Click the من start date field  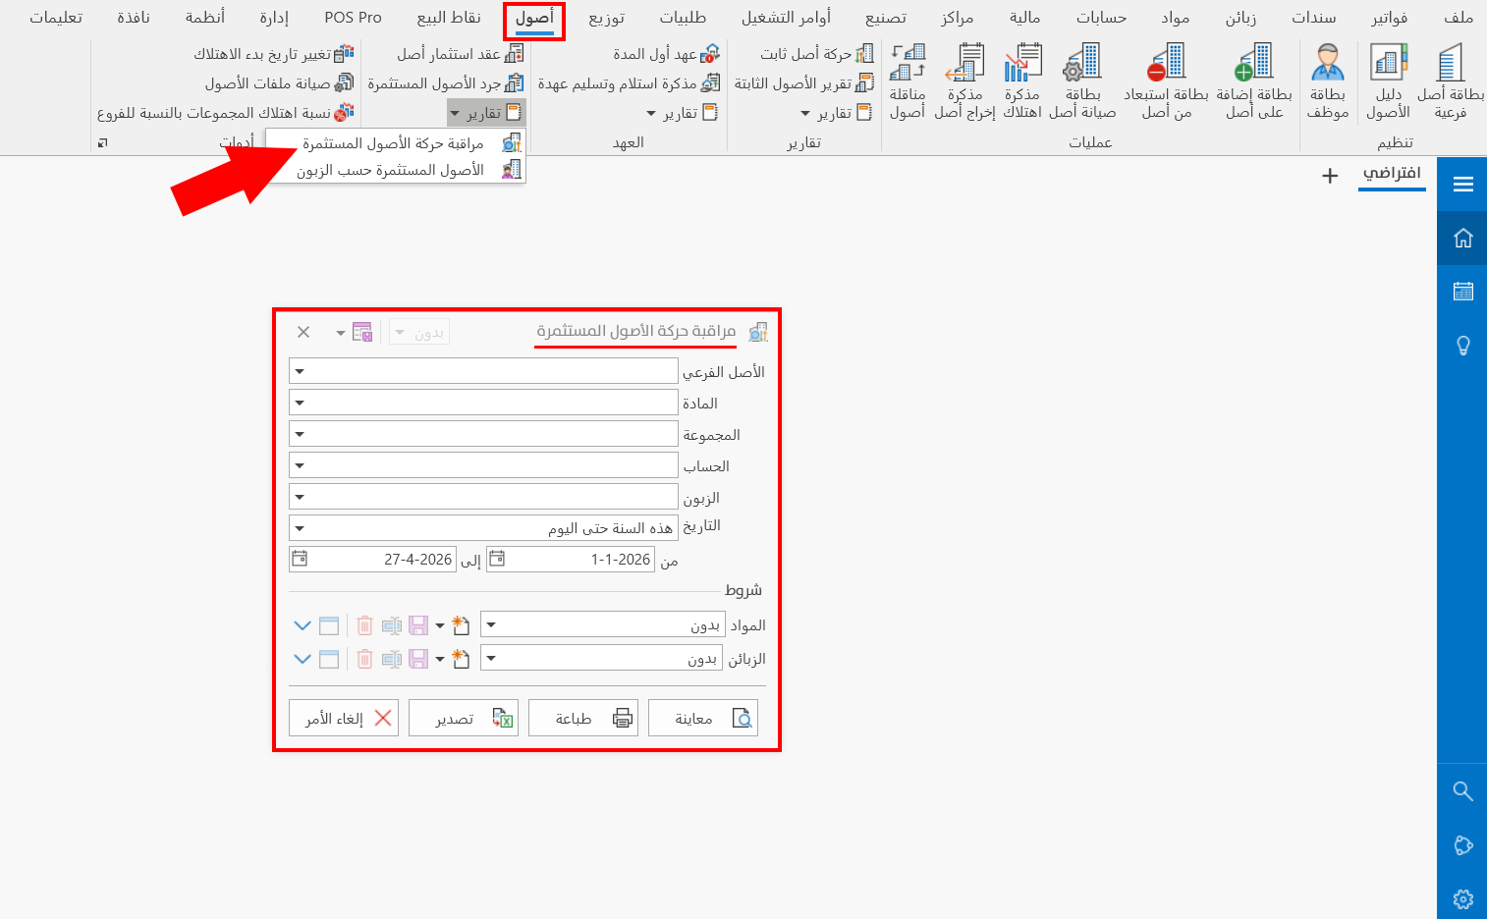pyautogui.click(x=571, y=559)
